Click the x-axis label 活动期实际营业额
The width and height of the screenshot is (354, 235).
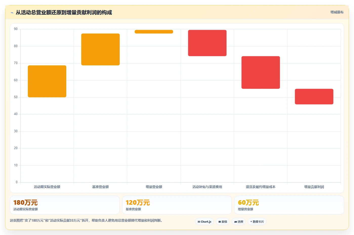click(x=47, y=187)
